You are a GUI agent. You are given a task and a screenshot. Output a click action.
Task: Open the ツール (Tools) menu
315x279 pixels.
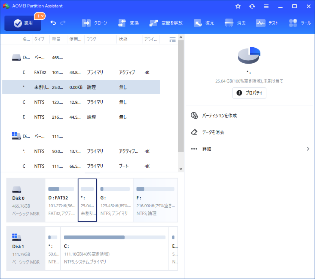[300, 23]
